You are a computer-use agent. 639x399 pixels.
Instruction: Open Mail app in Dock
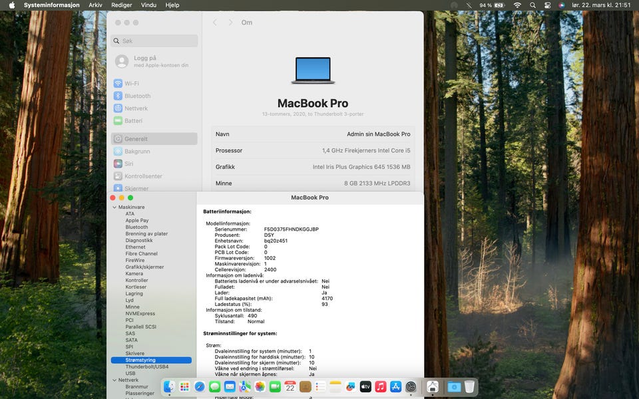(x=230, y=386)
